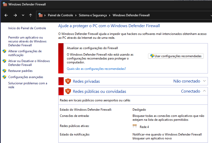Screen dimensions: 212x143
Task: Select Sistema e Segurança breadcrumb
Action: click(93, 15)
